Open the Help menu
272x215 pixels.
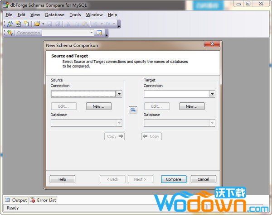pyautogui.click(x=112, y=15)
